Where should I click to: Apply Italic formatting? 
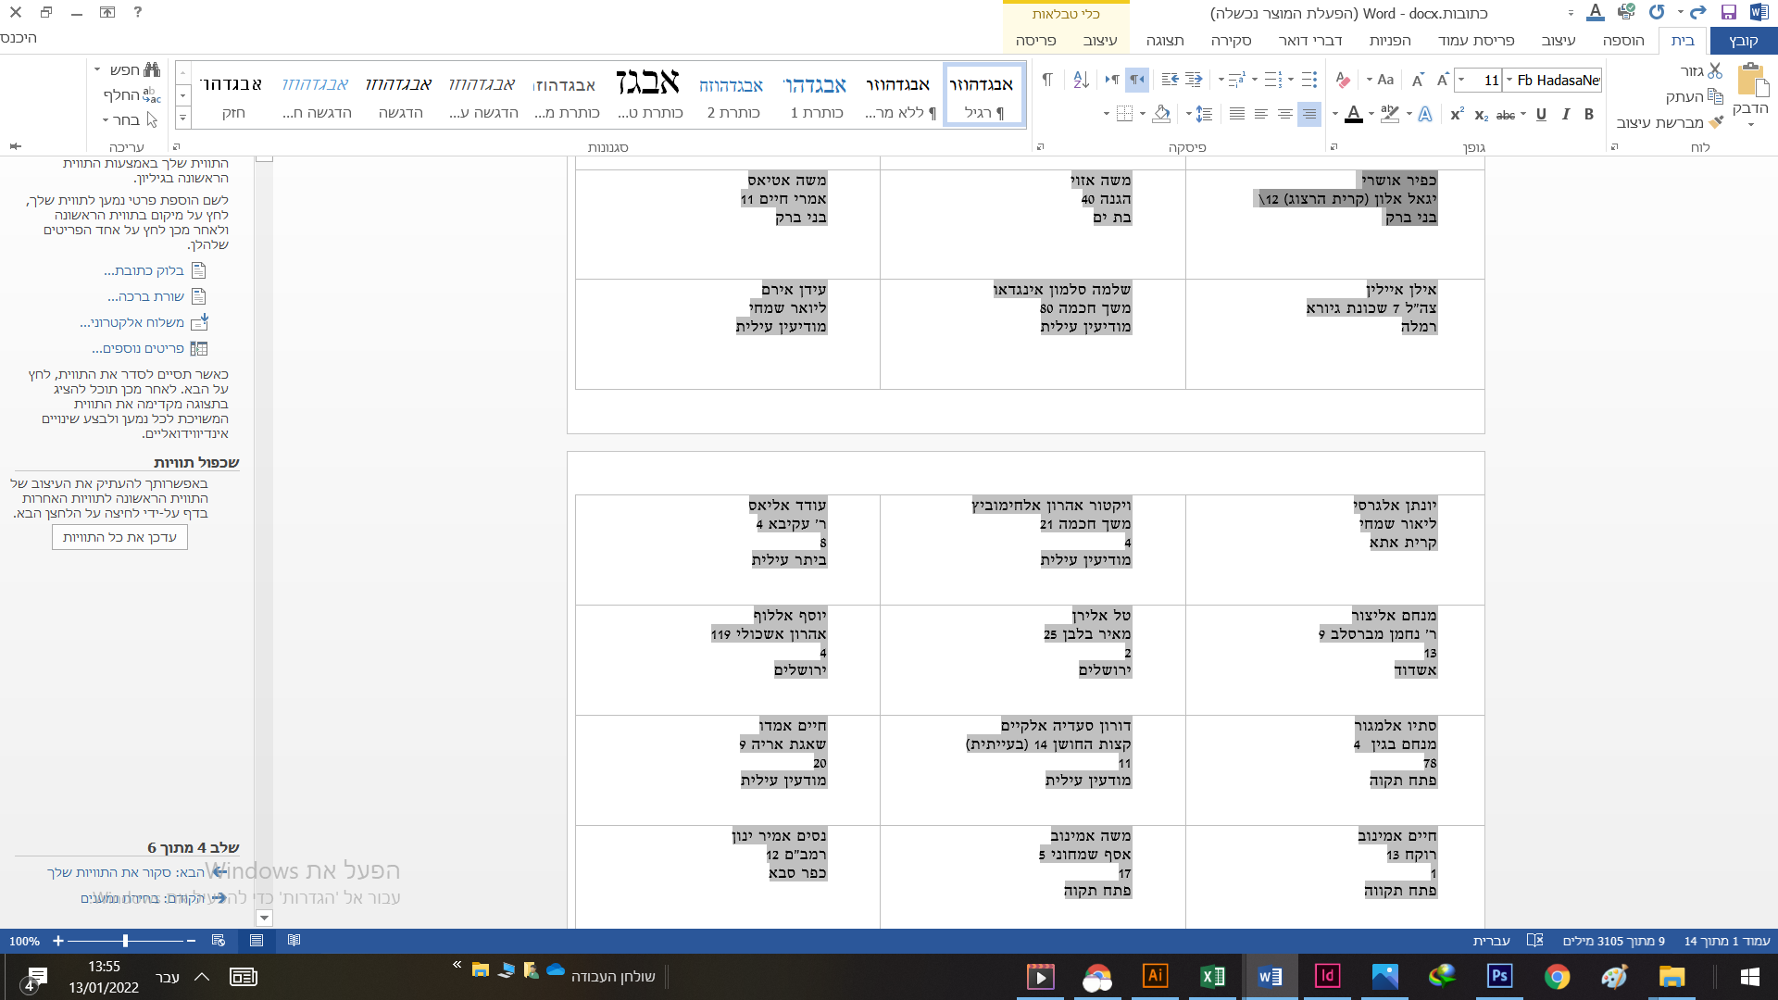pyautogui.click(x=1565, y=115)
